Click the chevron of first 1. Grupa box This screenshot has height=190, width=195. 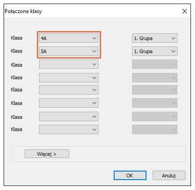(x=173, y=38)
